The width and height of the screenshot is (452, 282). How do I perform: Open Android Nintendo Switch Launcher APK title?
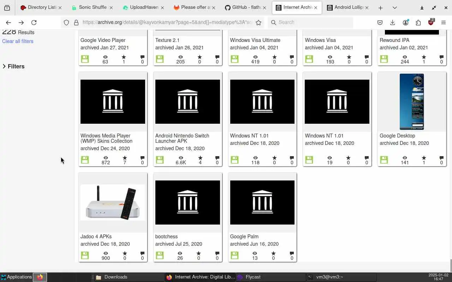click(182, 138)
